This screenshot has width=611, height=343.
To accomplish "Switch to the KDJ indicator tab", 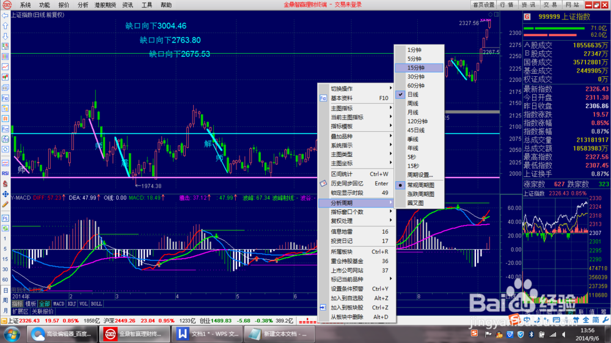I will 71,304.
